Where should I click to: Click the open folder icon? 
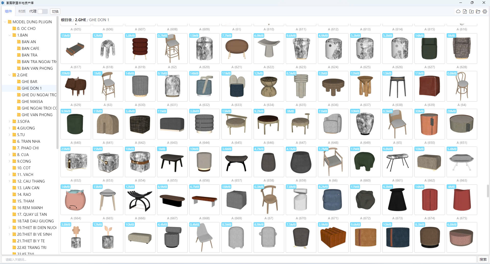click(x=478, y=11)
